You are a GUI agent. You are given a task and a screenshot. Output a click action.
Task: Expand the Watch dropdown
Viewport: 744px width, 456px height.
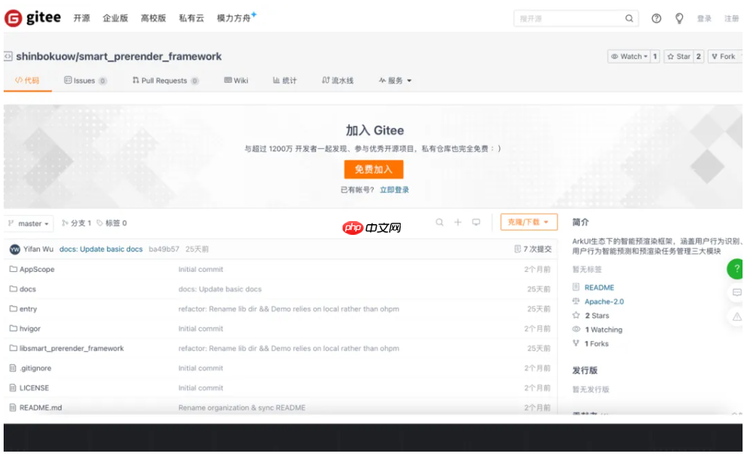click(x=628, y=57)
